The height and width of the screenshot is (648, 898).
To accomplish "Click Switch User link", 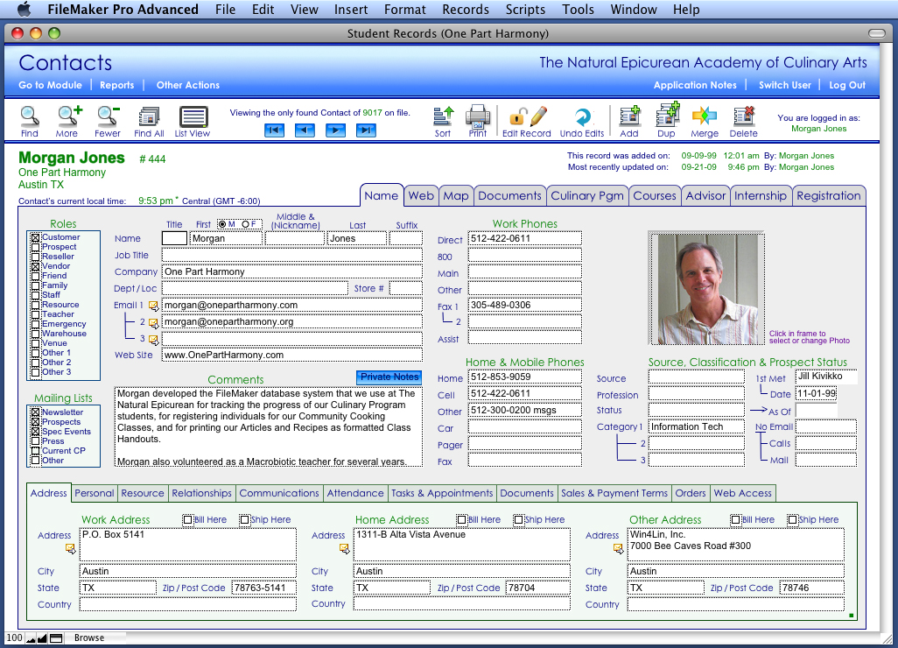I will pyautogui.click(x=784, y=85).
